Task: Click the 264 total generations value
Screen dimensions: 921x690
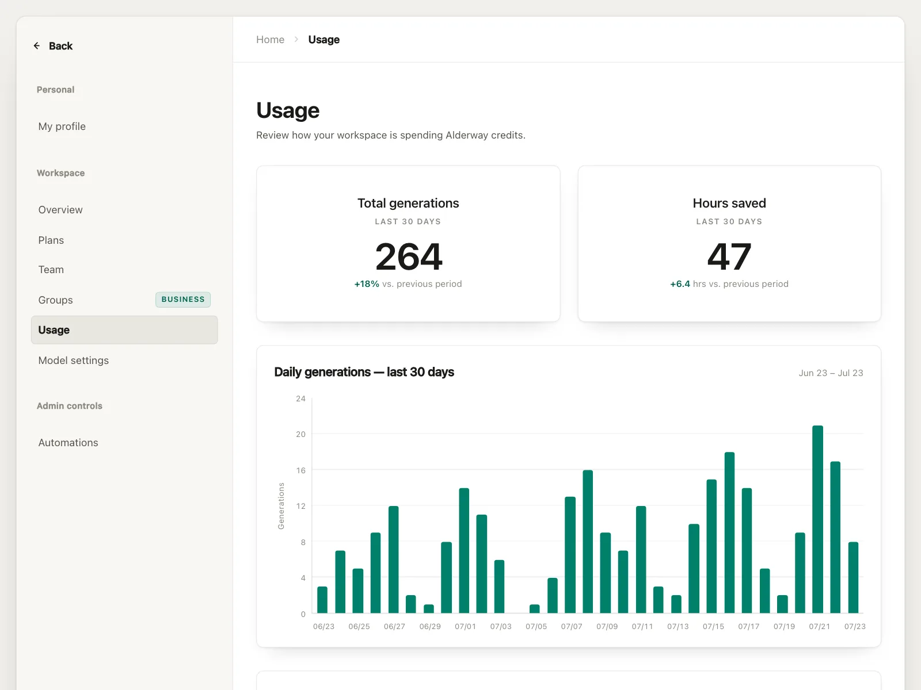Action: click(x=408, y=256)
